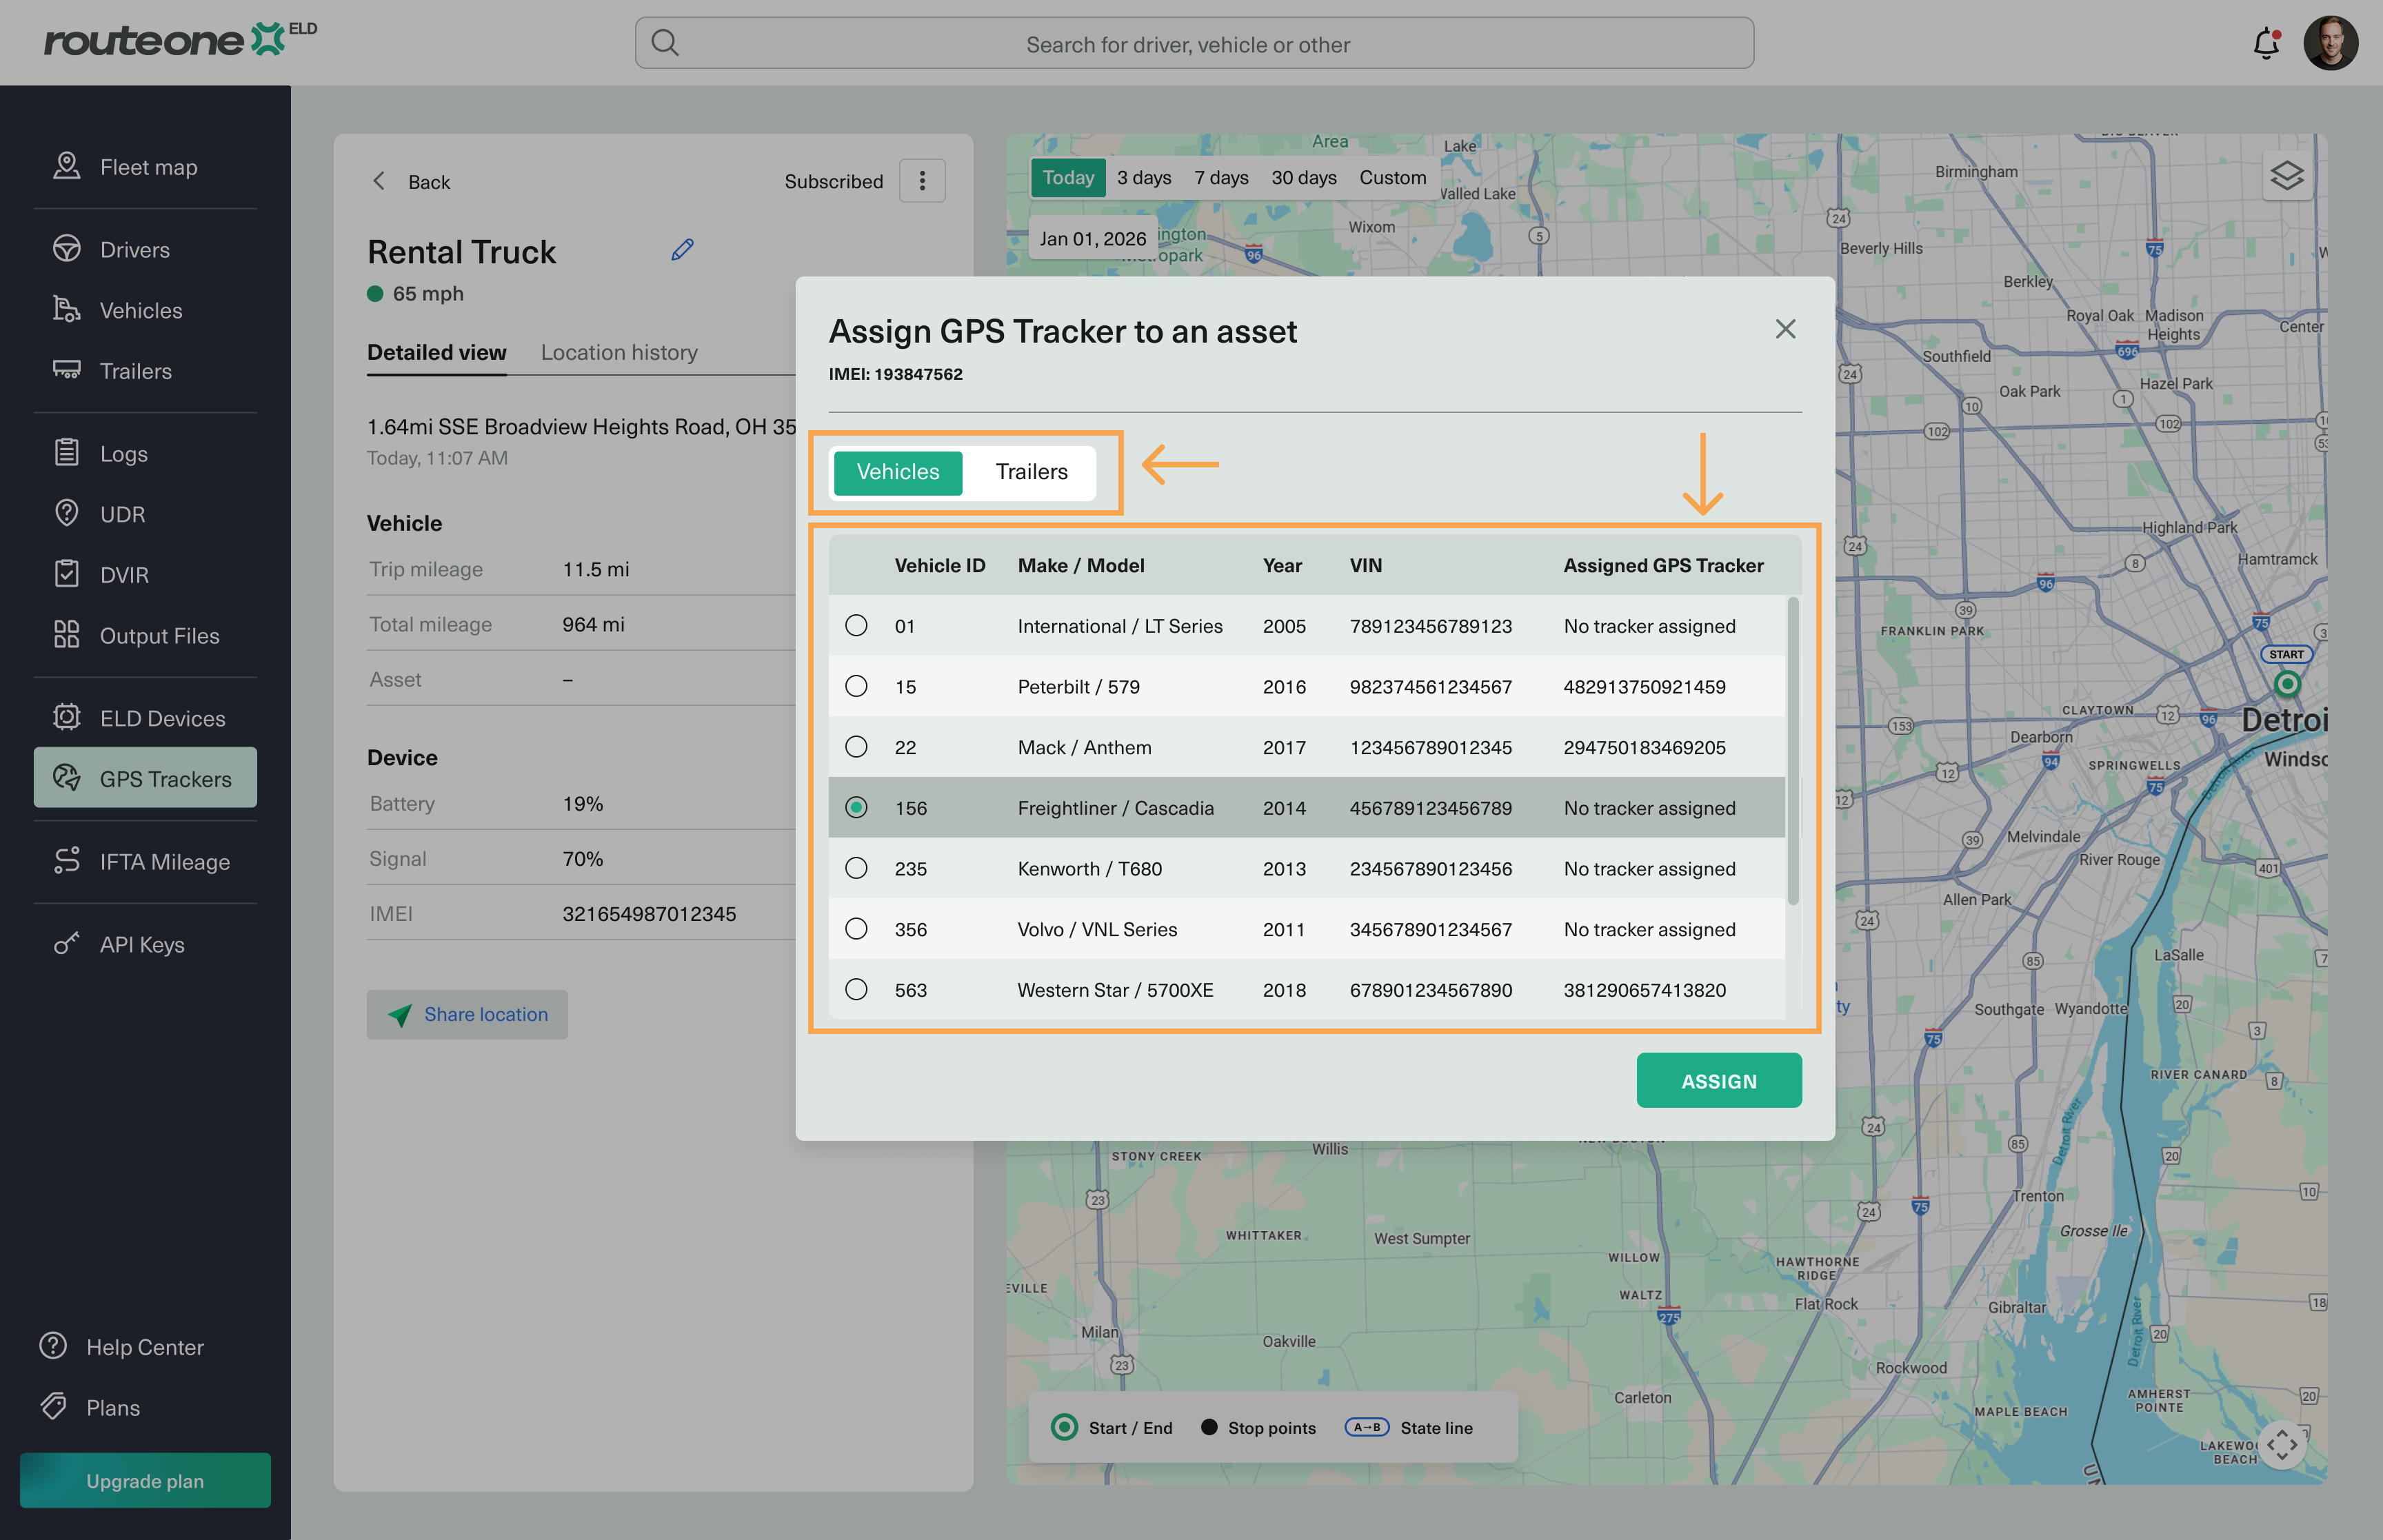Click the IMEI value 321654987012345
The image size is (2383, 1540).
[x=649, y=913]
